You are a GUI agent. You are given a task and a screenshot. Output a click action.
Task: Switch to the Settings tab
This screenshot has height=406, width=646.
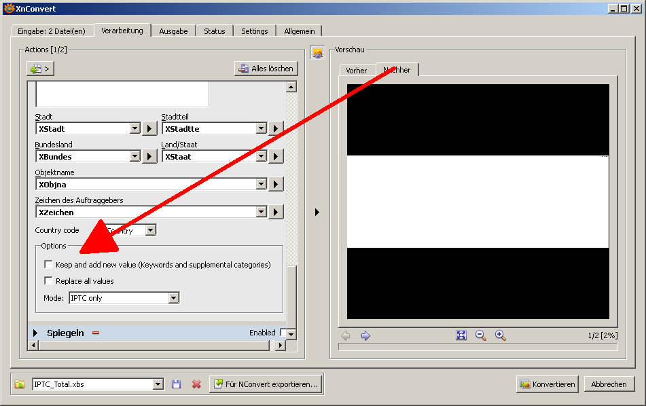(255, 31)
